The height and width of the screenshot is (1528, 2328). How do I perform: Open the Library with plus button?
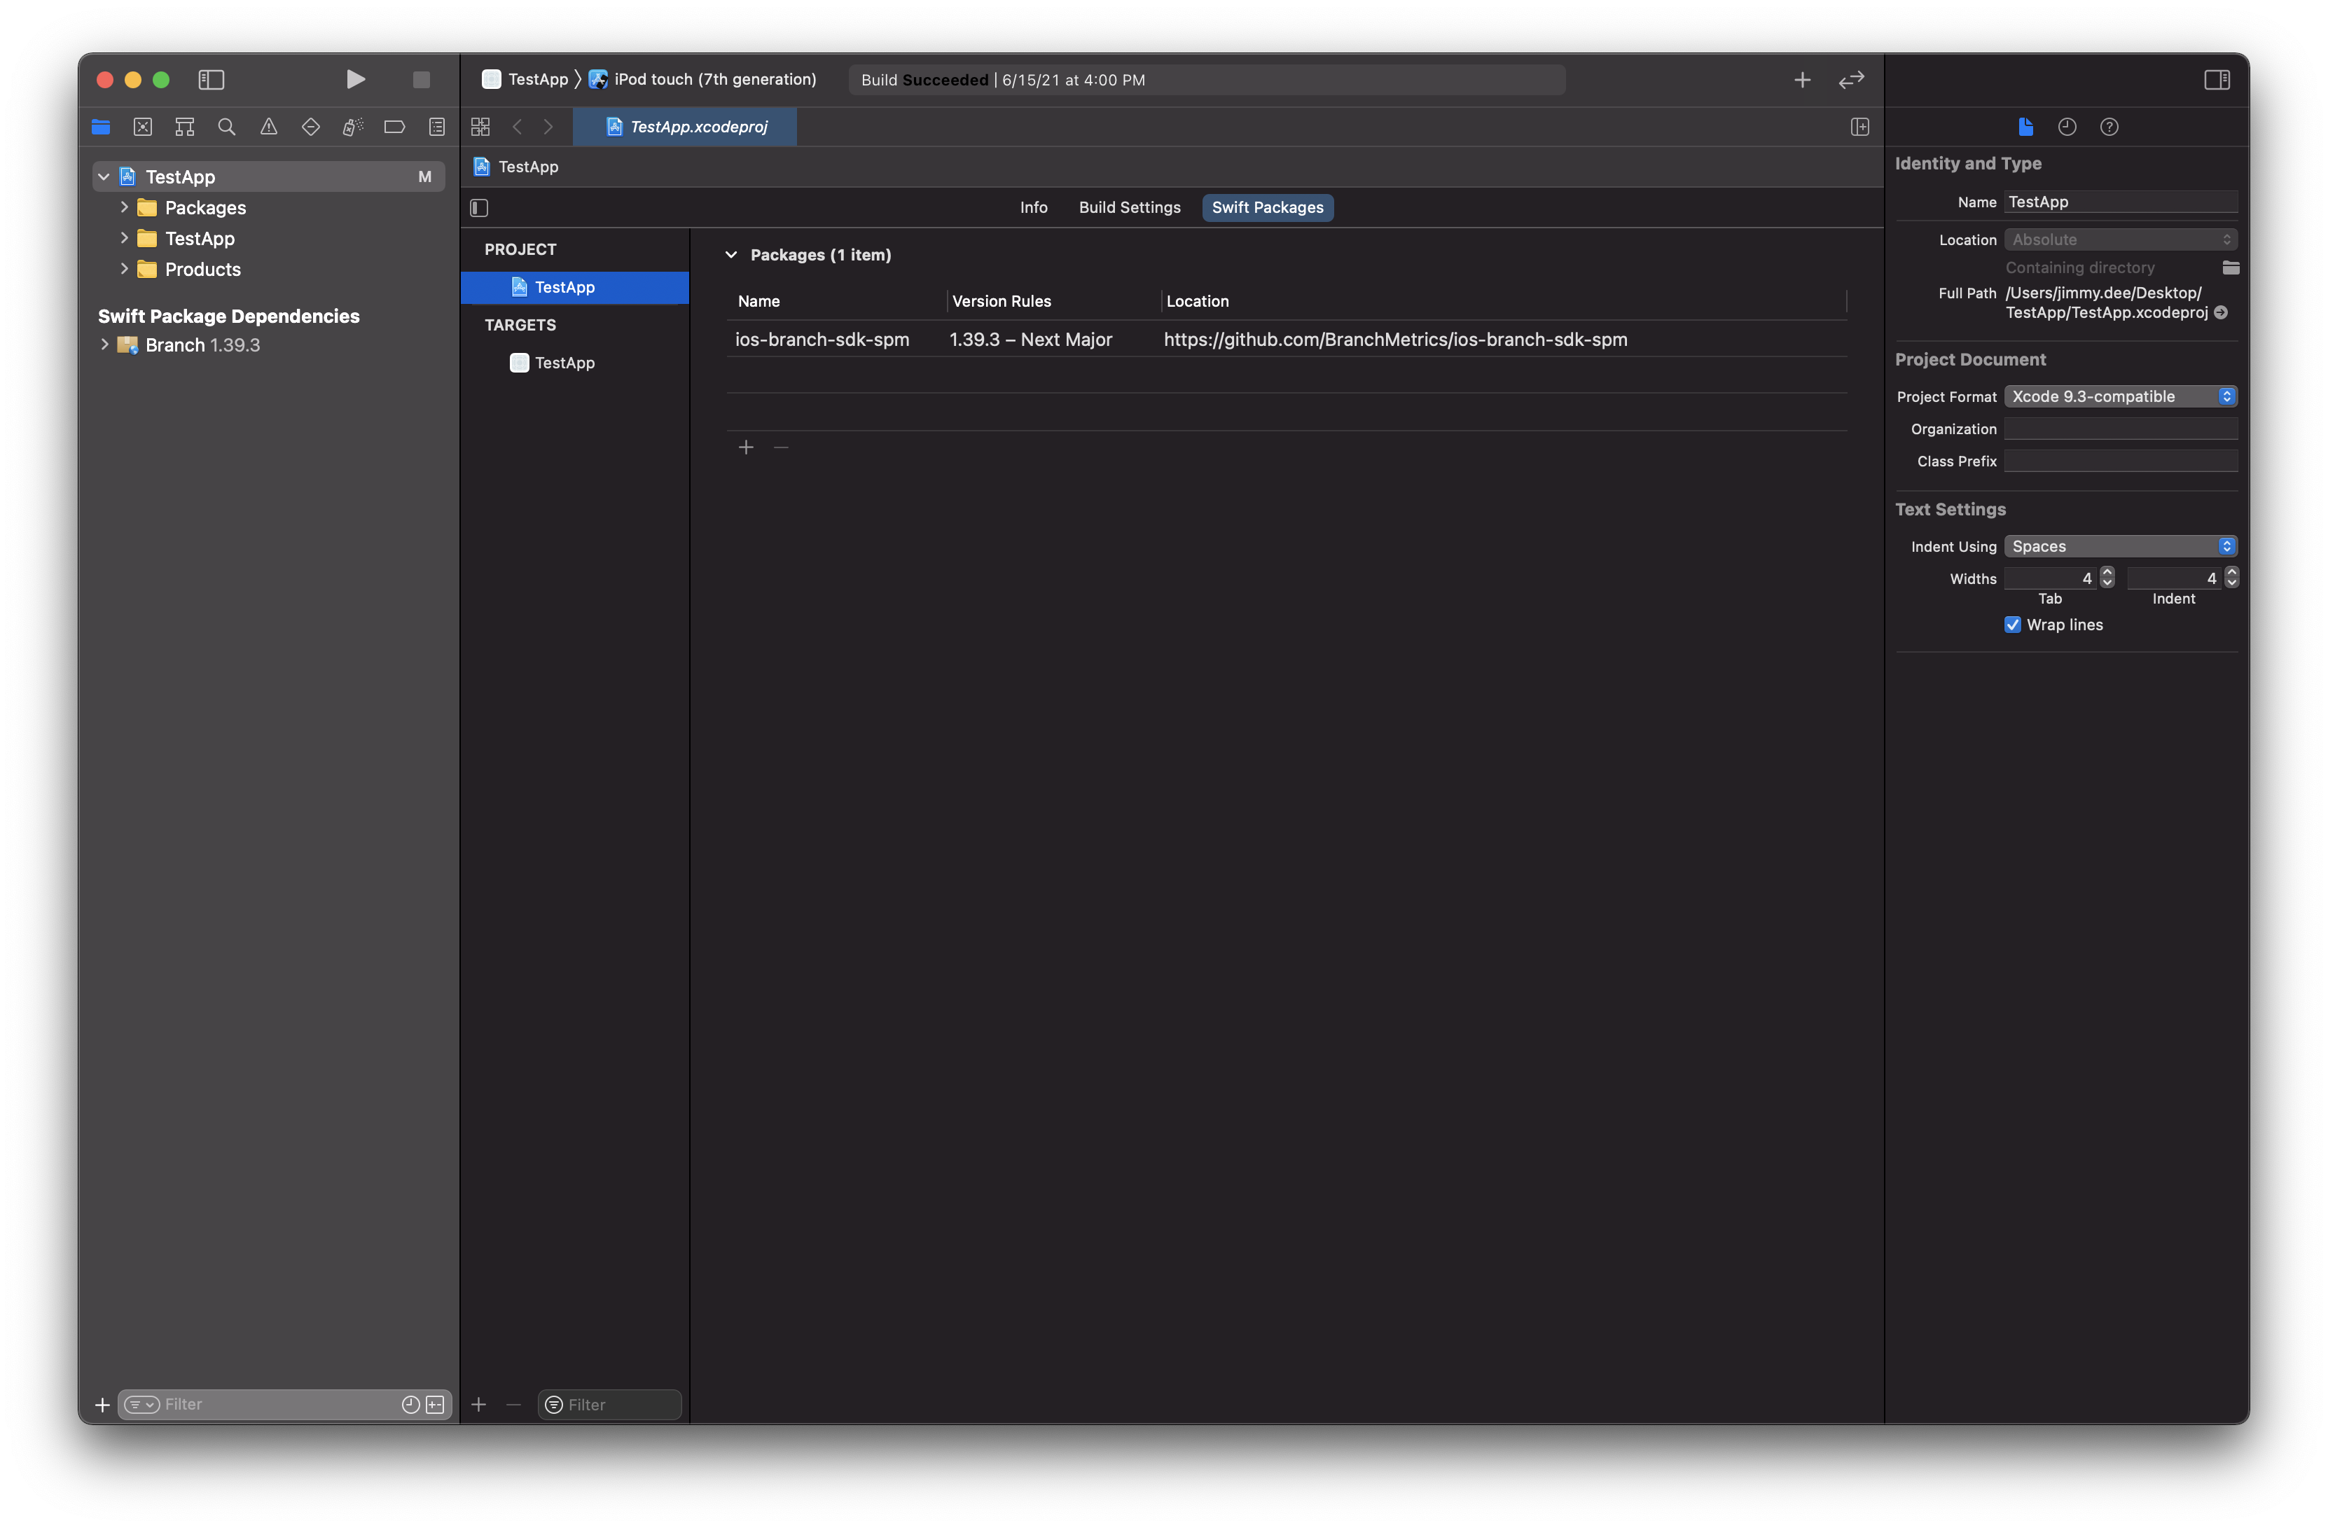[1802, 81]
